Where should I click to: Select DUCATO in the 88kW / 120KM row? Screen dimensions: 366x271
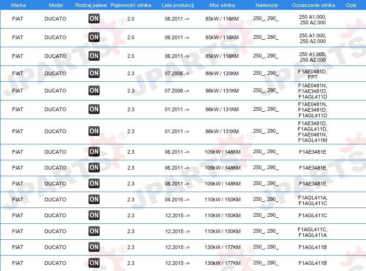(x=55, y=73)
